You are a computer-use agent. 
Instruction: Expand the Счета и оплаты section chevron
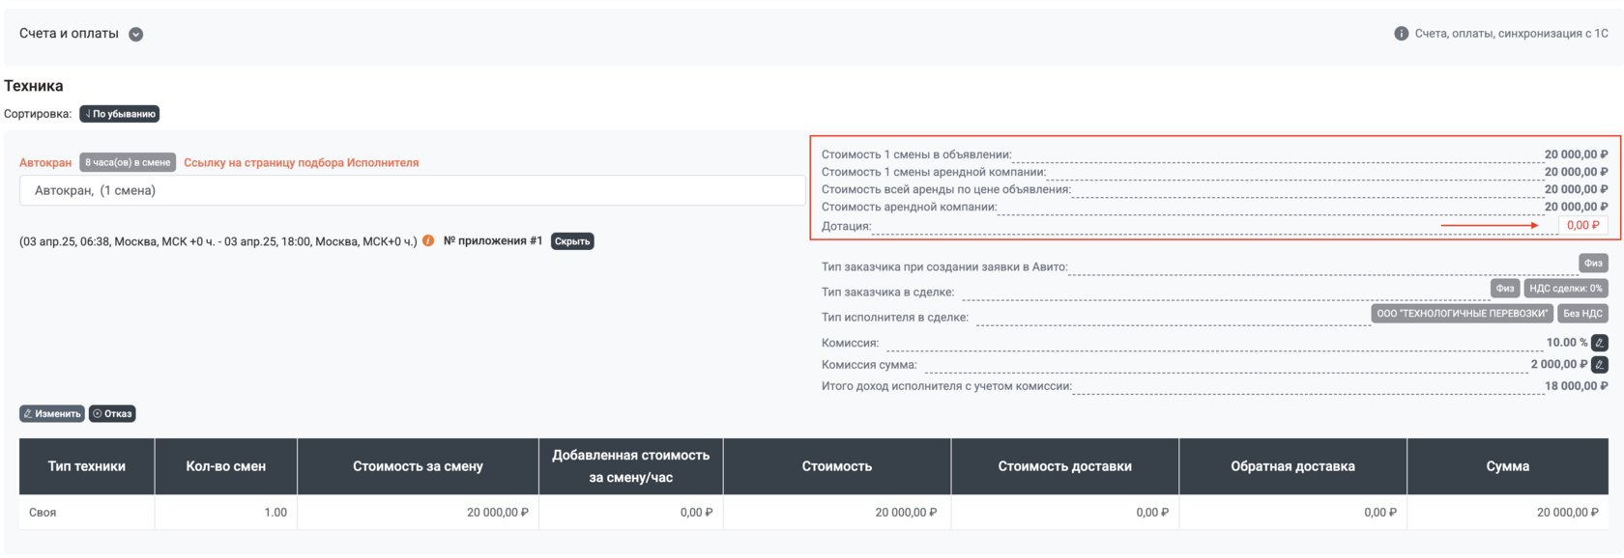[x=136, y=34]
